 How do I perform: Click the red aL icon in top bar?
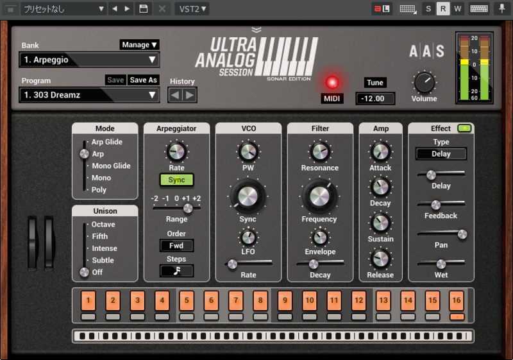tap(382, 9)
